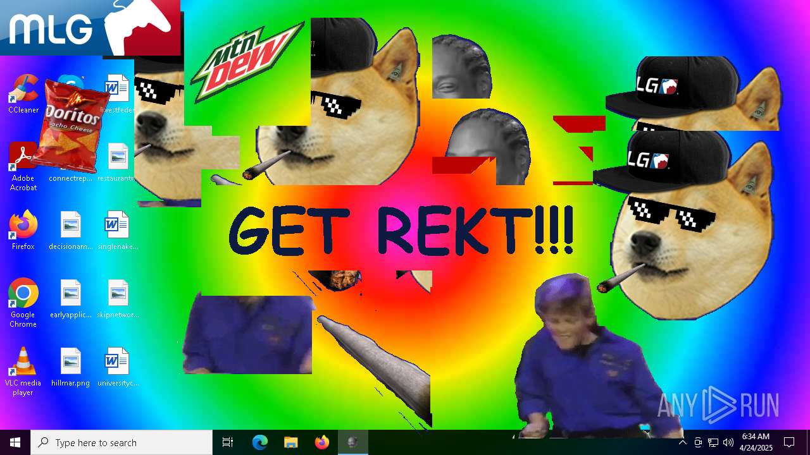Select the Firefox desktop shortcut
Image resolution: width=810 pixels, height=455 pixels.
[23, 230]
